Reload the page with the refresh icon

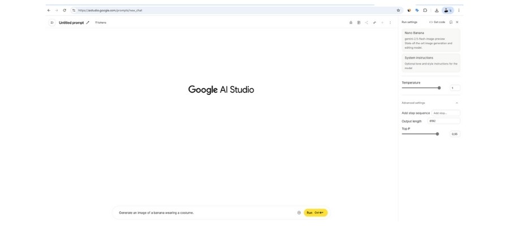point(64,10)
